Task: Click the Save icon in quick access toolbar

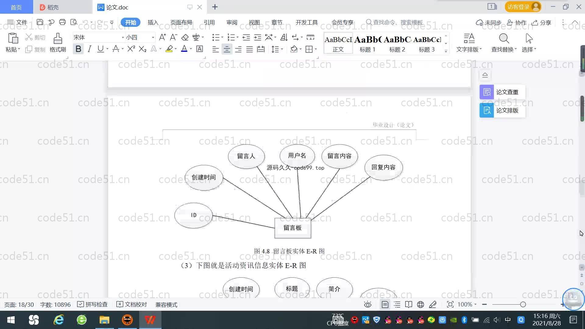Action: 40,22
